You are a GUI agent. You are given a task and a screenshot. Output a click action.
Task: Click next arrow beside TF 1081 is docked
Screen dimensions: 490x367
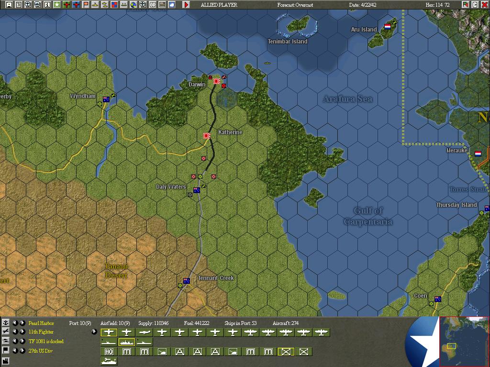coord(22,341)
